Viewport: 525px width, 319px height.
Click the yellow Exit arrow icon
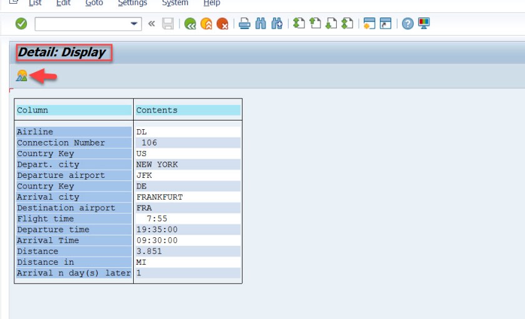206,24
